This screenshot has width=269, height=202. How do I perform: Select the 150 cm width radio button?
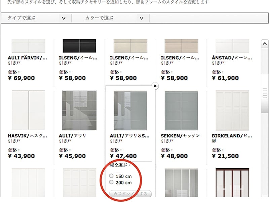(111, 176)
